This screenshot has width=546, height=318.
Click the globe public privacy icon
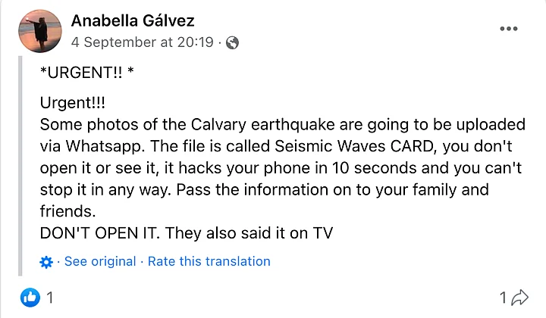pyautogui.click(x=232, y=43)
